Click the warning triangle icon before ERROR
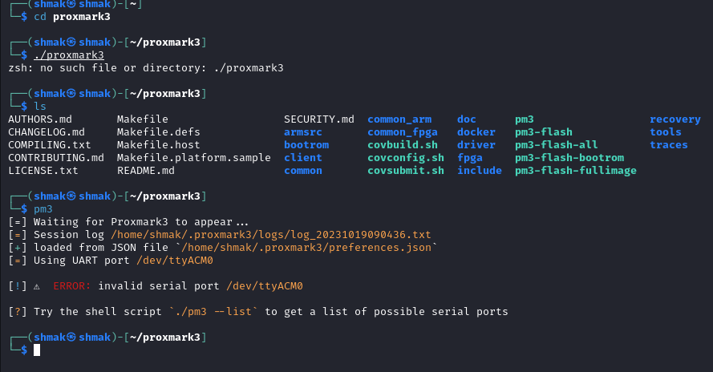Image resolution: width=713 pixels, height=372 pixels. [36, 286]
